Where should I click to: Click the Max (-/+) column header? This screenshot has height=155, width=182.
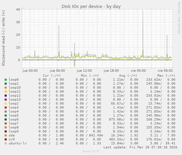tap(166, 76)
